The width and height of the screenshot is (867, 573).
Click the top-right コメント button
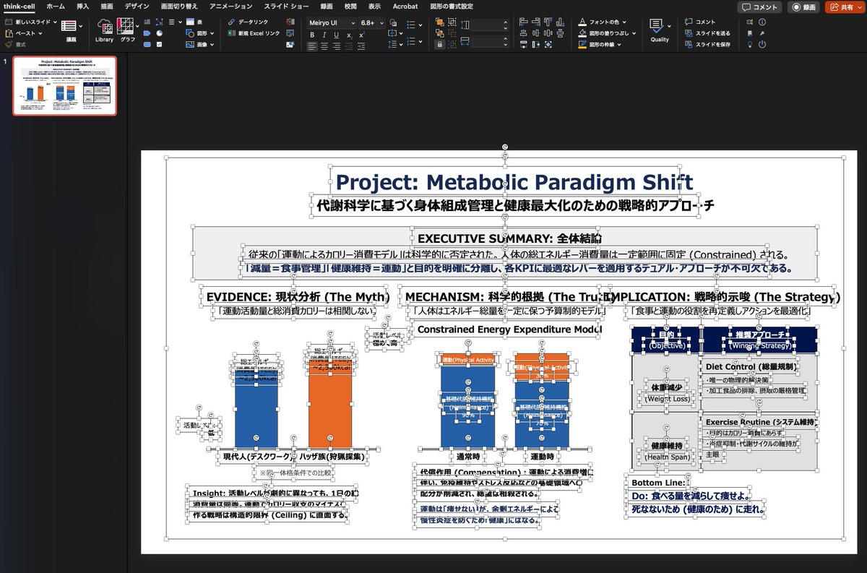point(759,7)
